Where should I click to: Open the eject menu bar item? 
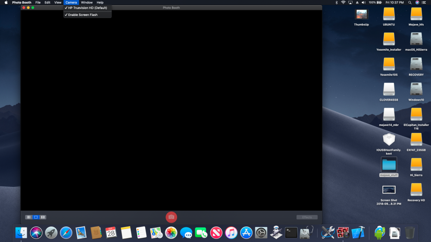pos(357,3)
